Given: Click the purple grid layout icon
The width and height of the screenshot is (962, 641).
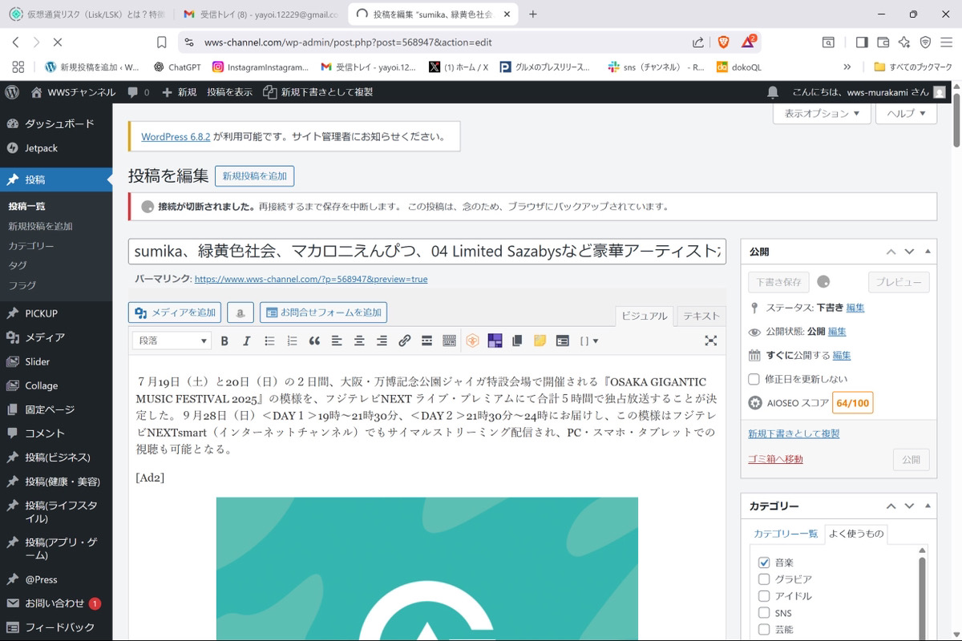Looking at the screenshot, I should (495, 341).
